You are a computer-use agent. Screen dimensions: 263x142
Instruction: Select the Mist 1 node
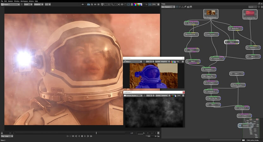pyautogui.click(x=213, y=105)
